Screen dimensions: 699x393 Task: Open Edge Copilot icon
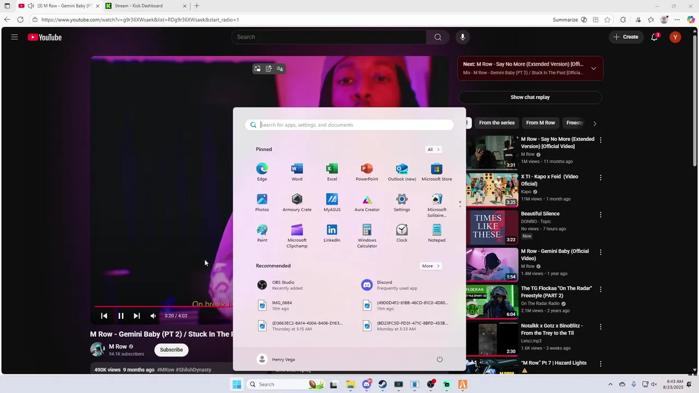click(x=691, y=20)
